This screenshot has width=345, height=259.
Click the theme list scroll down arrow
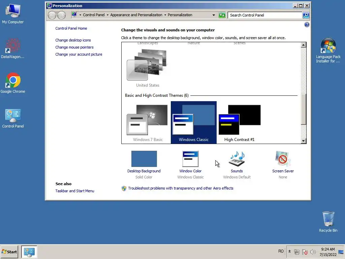pyautogui.click(x=304, y=141)
